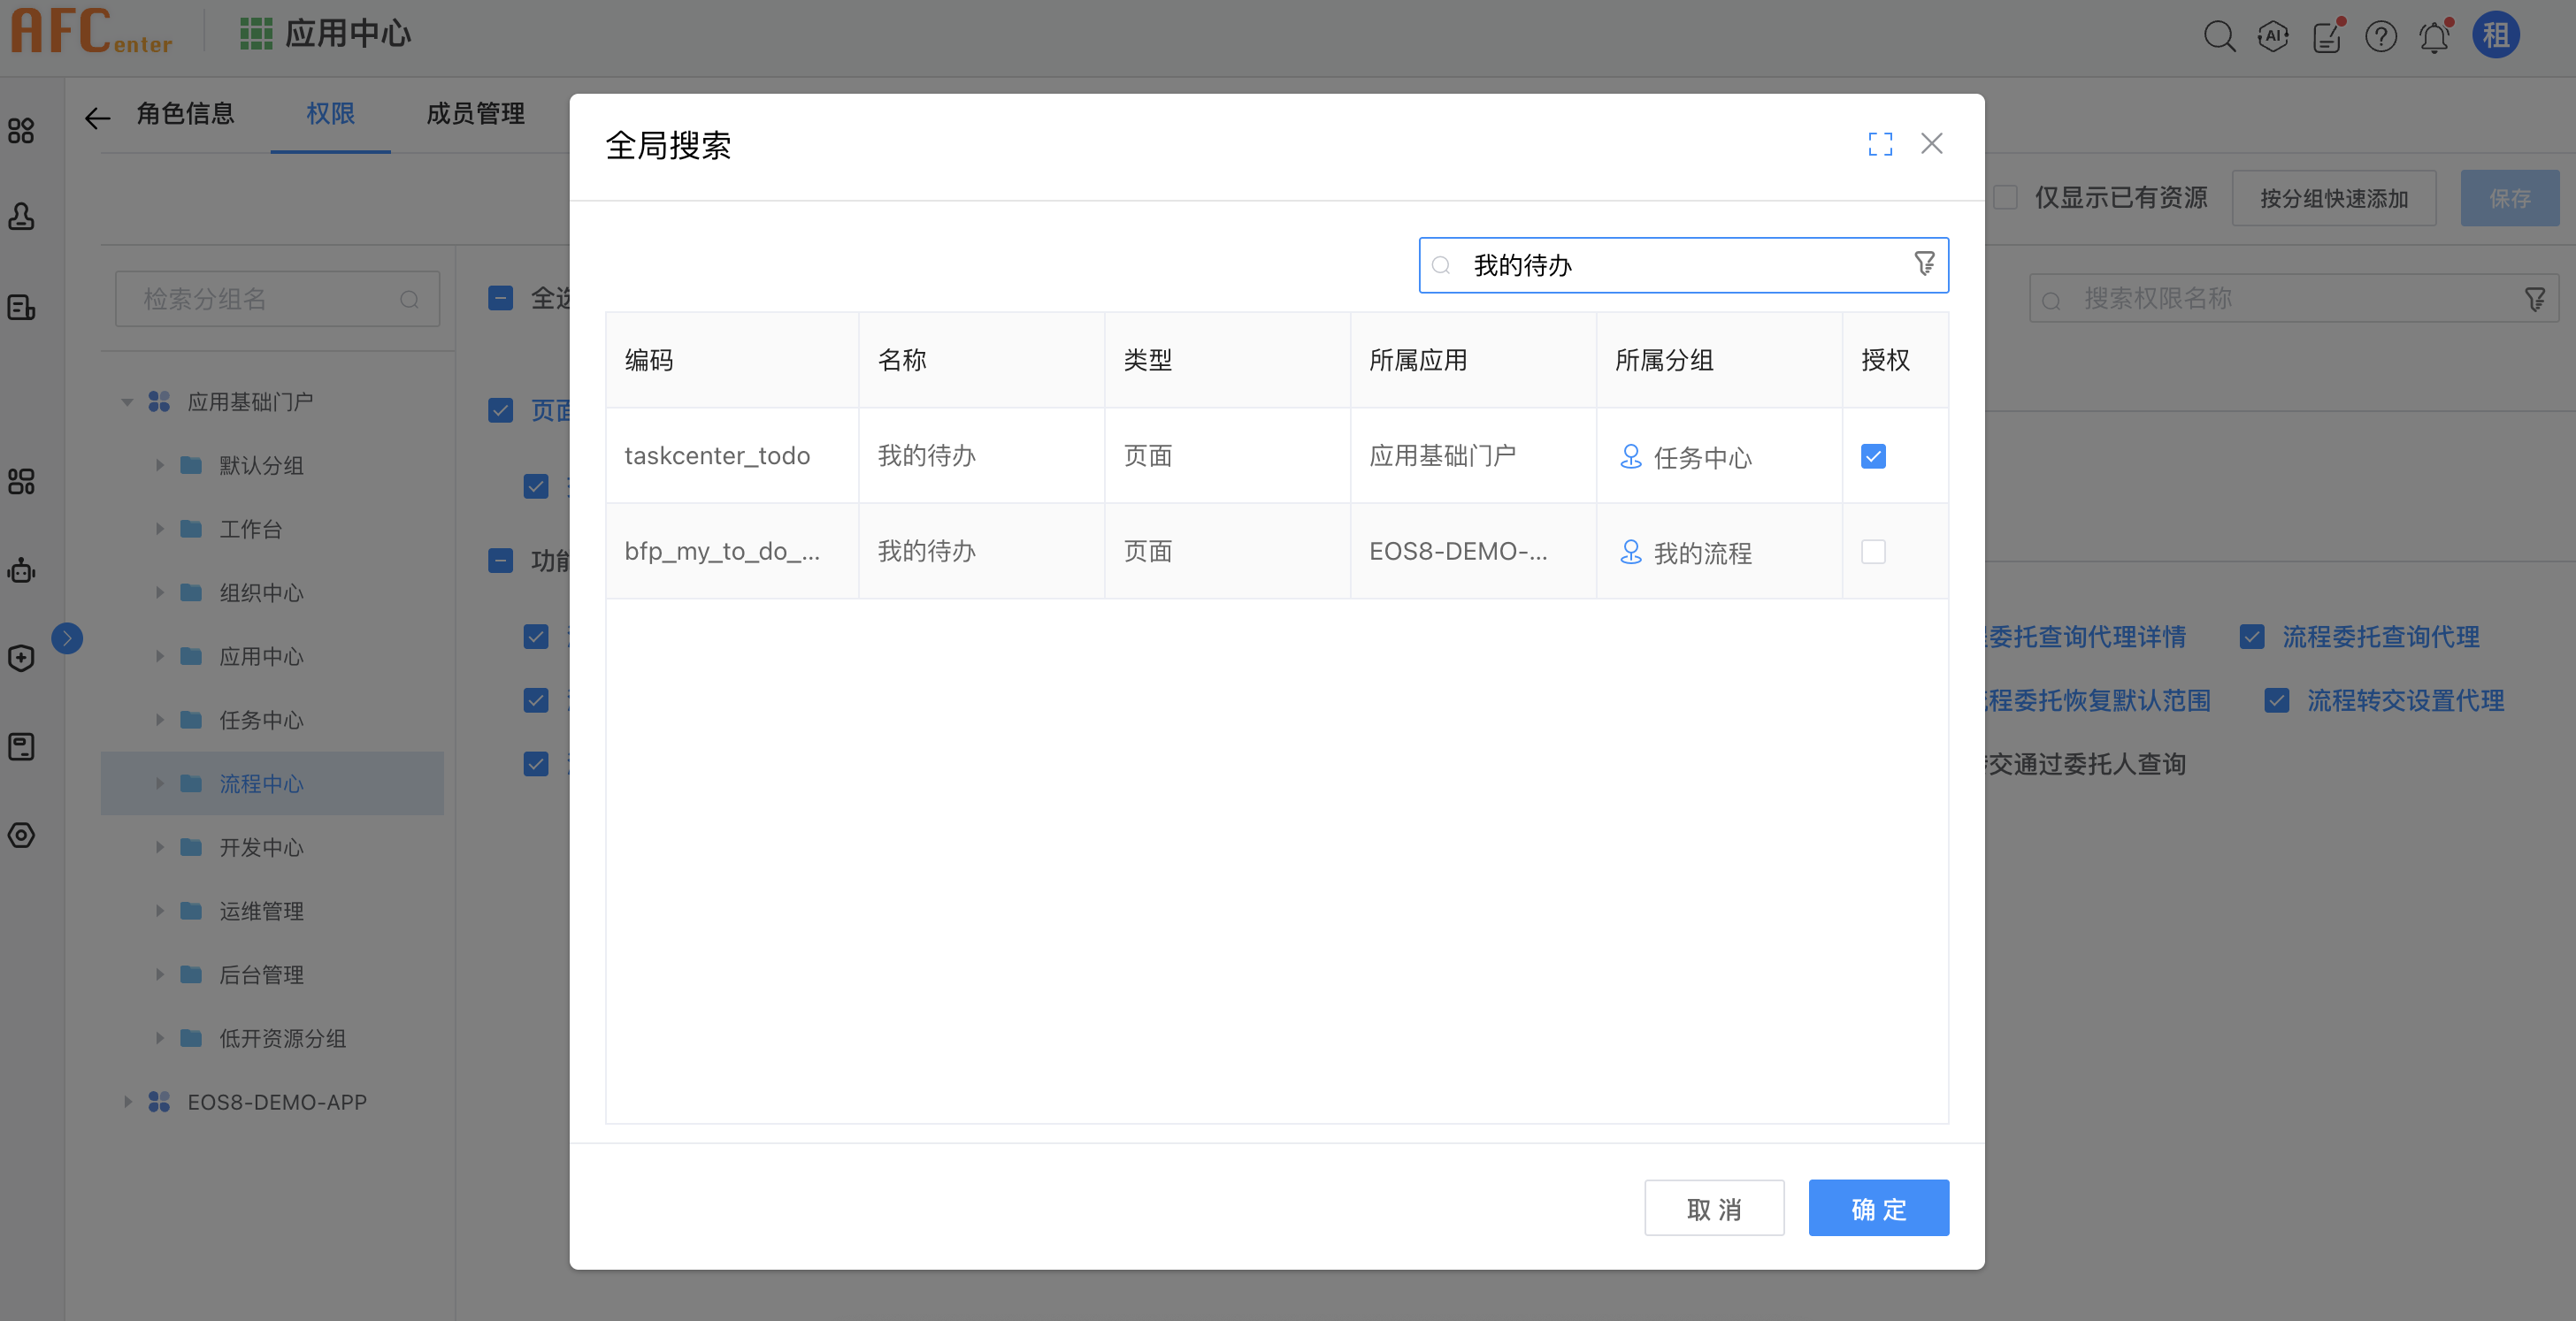The width and height of the screenshot is (2576, 1321).
Task: Collapse the 应用基础门户 tree node
Action: click(x=127, y=401)
